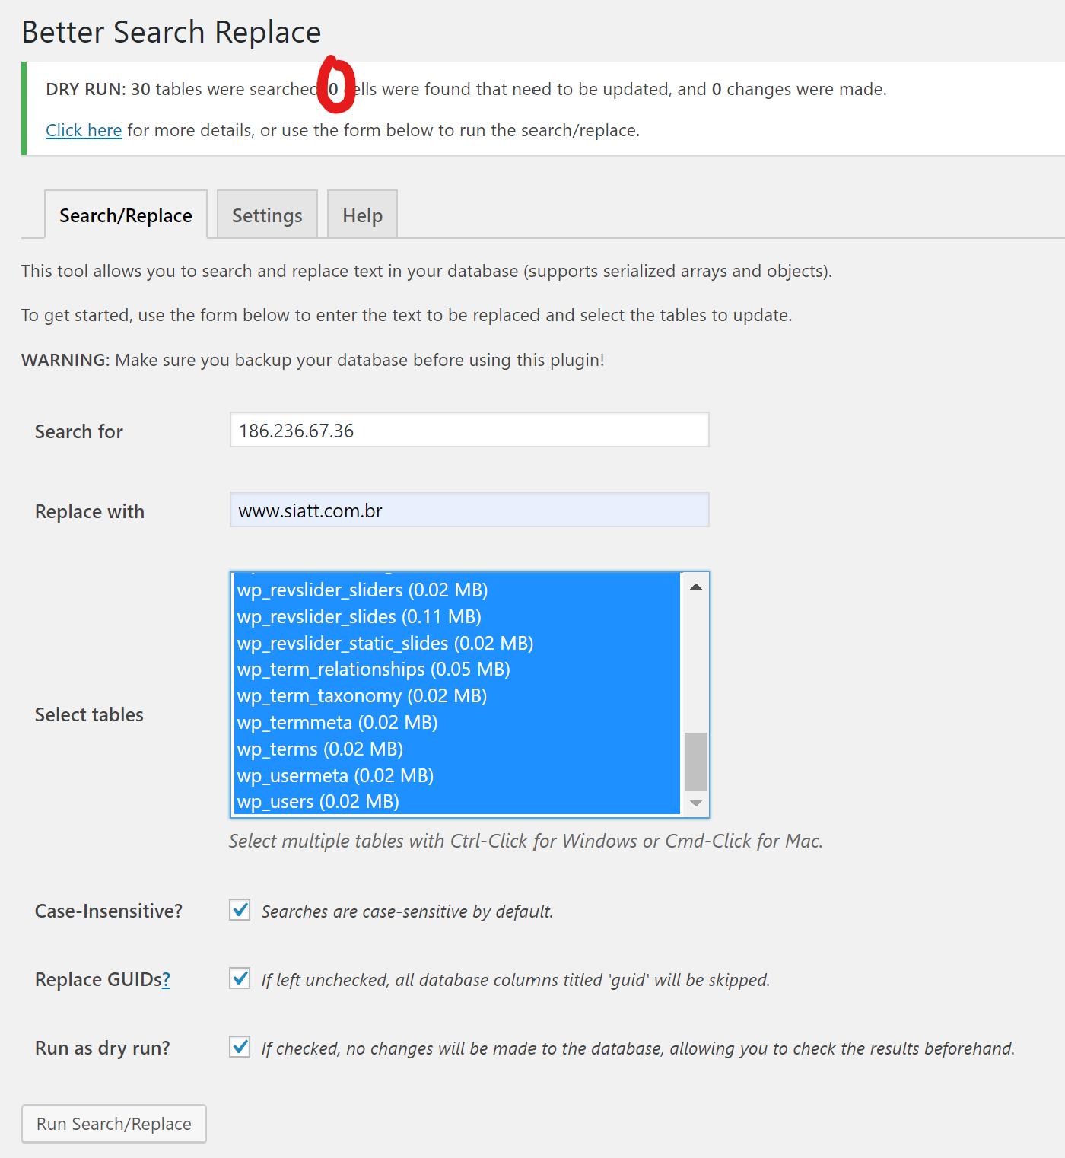Uncheck the Run as dry run option
This screenshot has width=1065, height=1158.
[238, 1048]
